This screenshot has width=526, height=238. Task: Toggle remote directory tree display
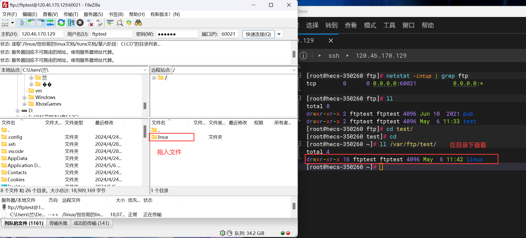pos(41,23)
